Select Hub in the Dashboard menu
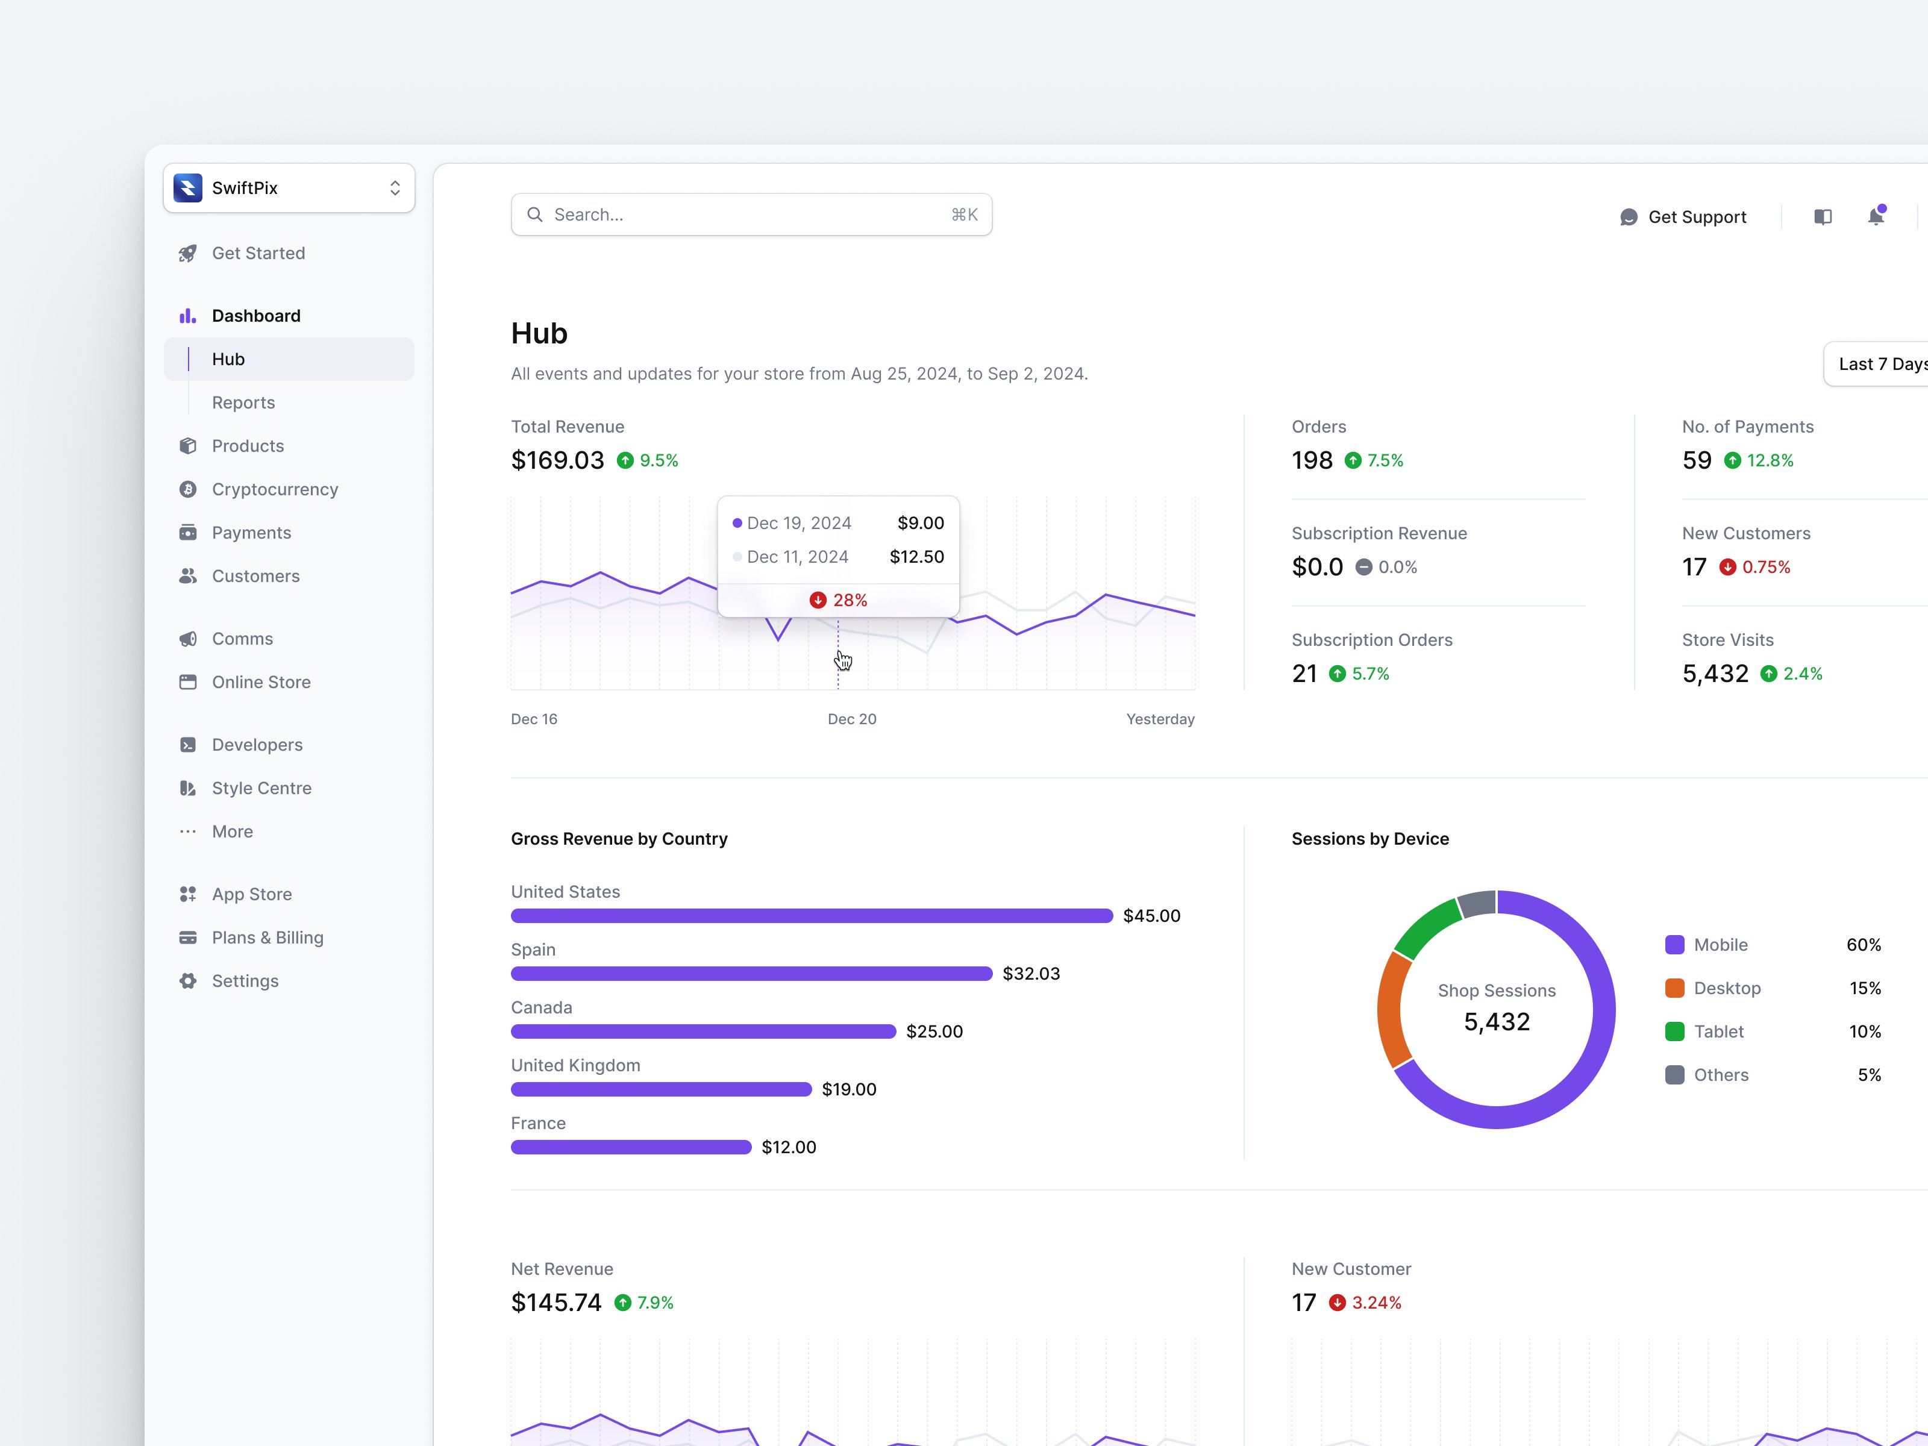 tap(228, 358)
